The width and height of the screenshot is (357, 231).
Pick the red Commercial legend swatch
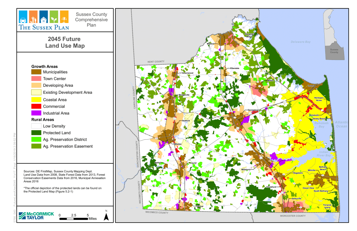[36, 106]
